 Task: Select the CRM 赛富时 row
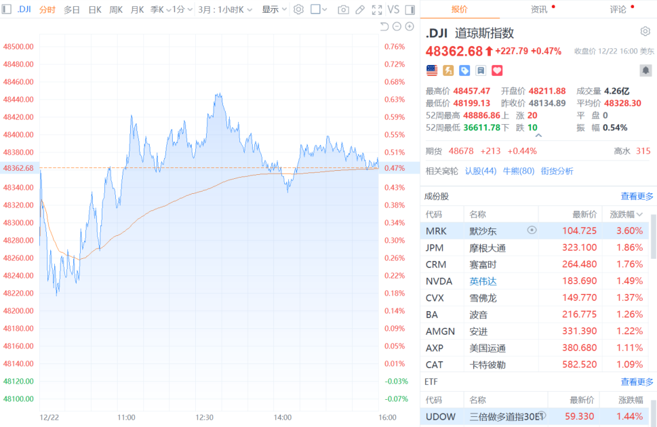pos(534,264)
